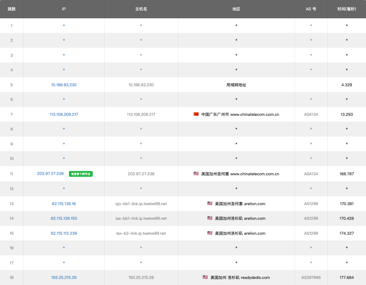Click the 时间(毫秒) column header

point(346,9)
